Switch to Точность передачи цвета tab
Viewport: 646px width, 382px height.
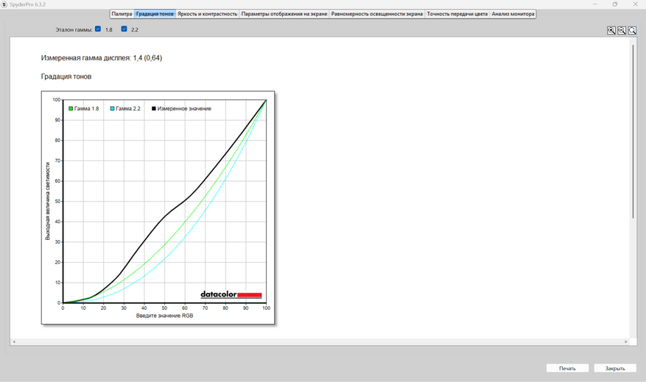[457, 14]
